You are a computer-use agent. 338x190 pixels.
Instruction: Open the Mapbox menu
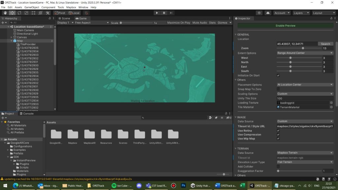coord(71,7)
